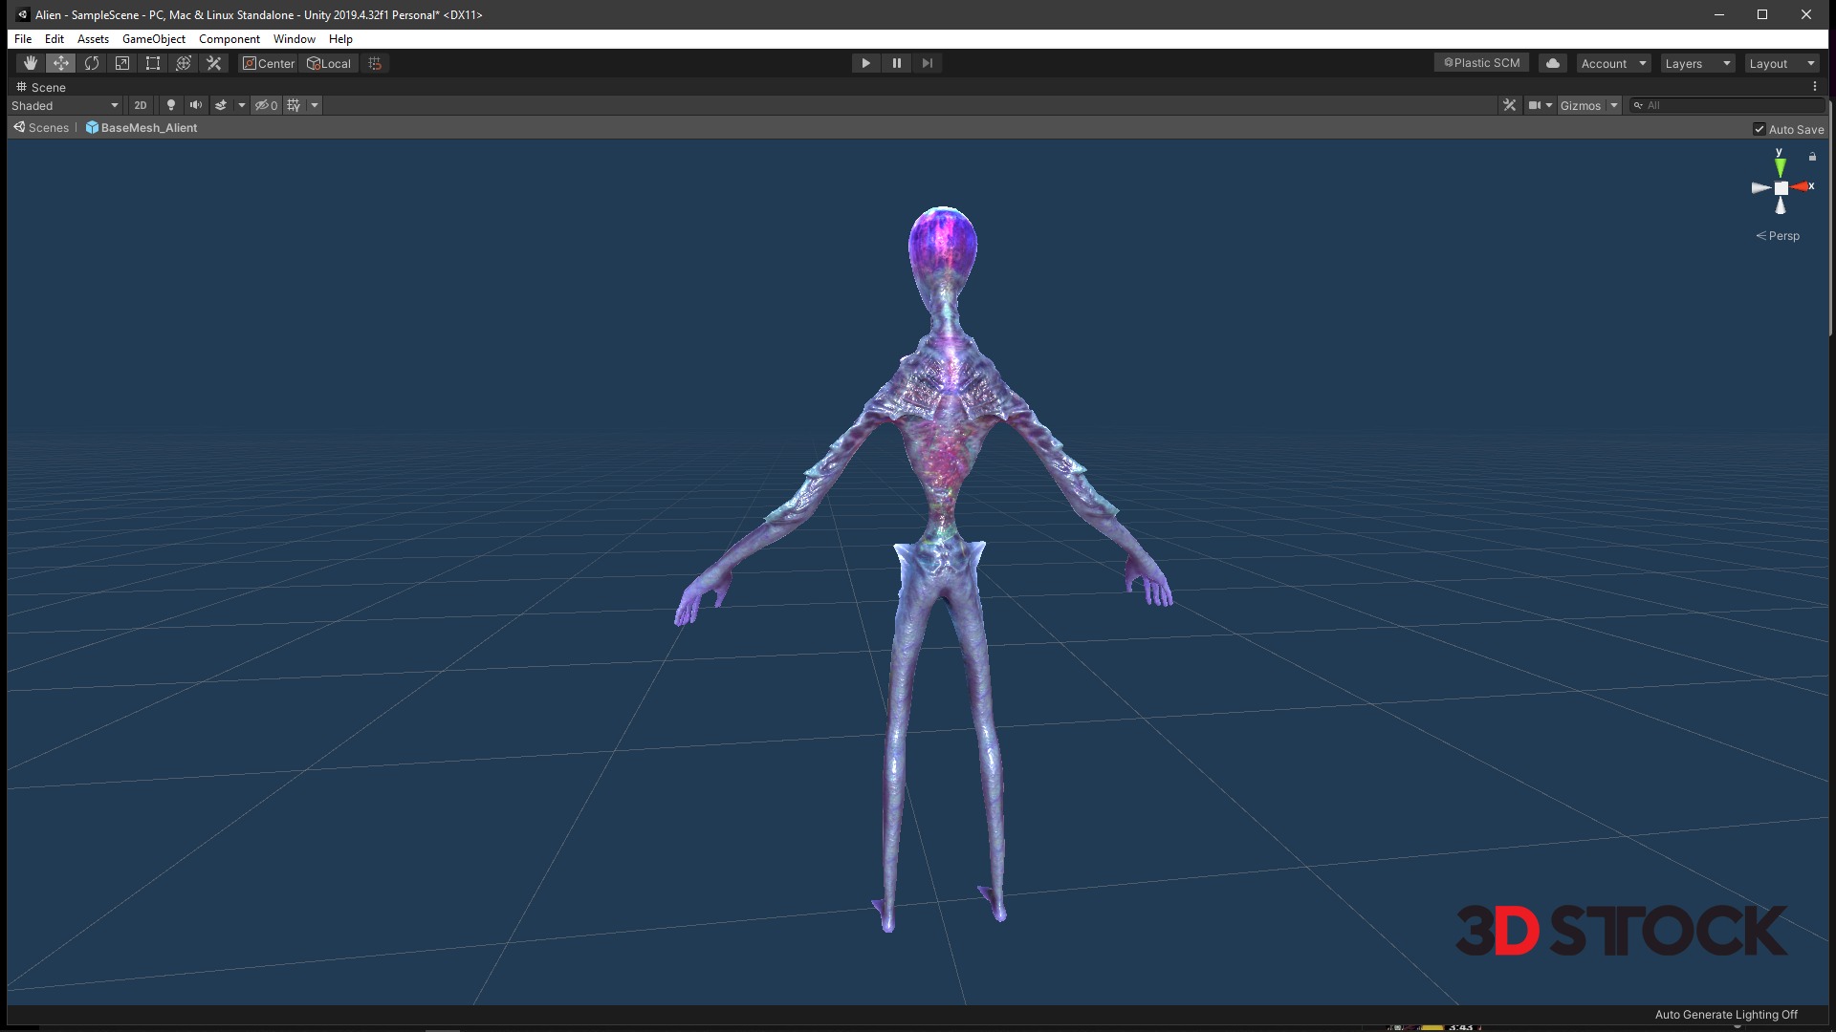
Task: Open the Window menu
Action: (294, 39)
